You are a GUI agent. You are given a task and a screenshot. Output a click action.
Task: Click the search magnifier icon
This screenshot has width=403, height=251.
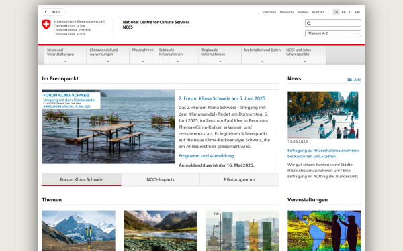pos(309,23)
